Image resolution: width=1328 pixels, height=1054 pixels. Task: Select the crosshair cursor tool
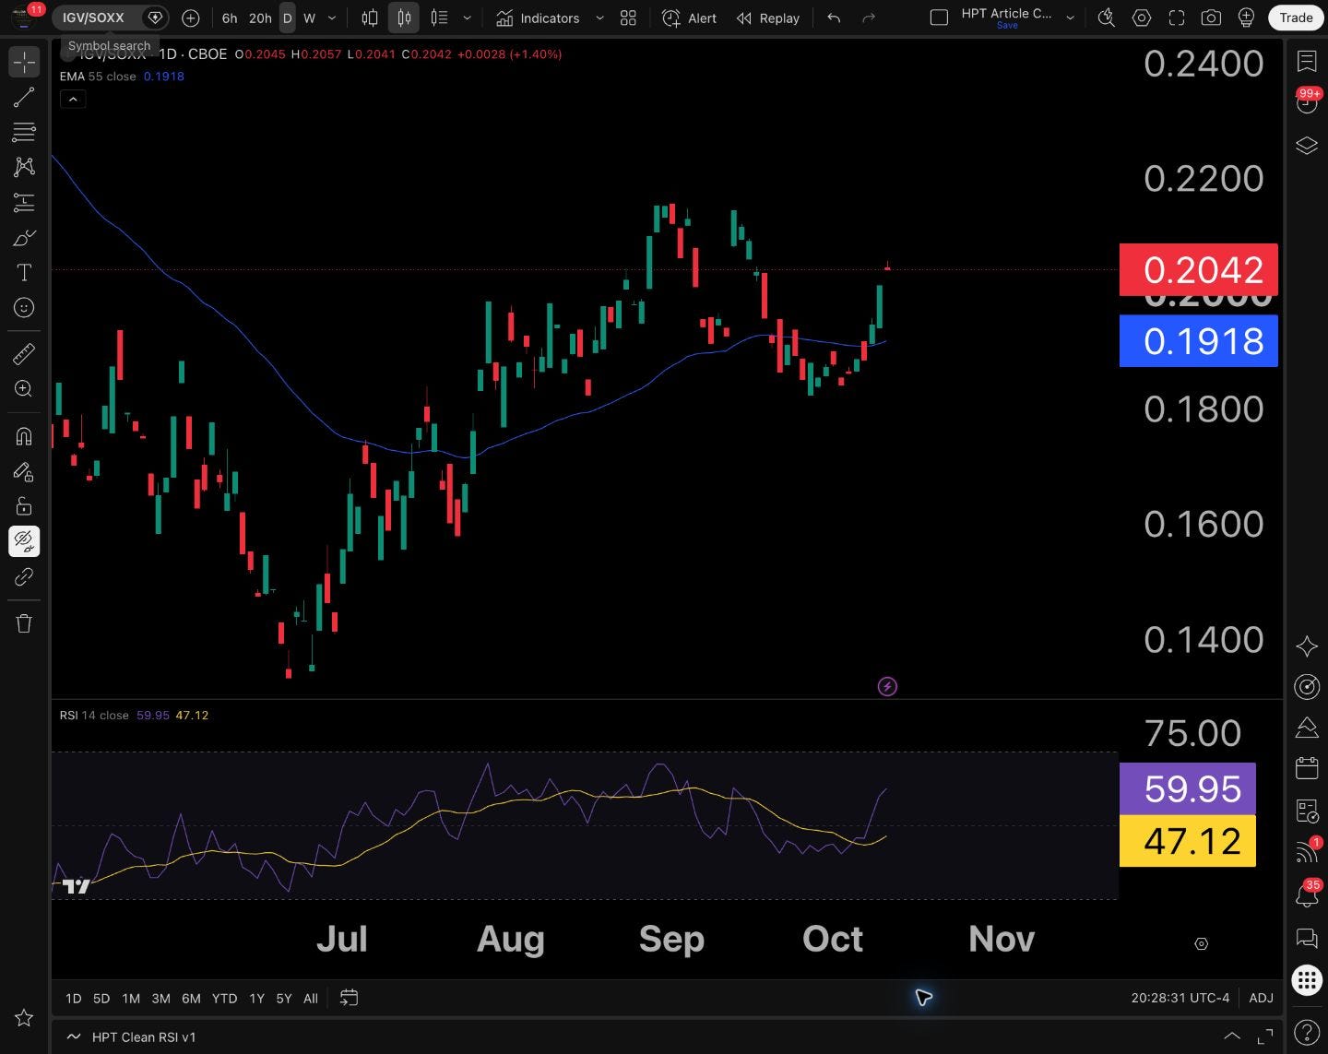pyautogui.click(x=24, y=62)
